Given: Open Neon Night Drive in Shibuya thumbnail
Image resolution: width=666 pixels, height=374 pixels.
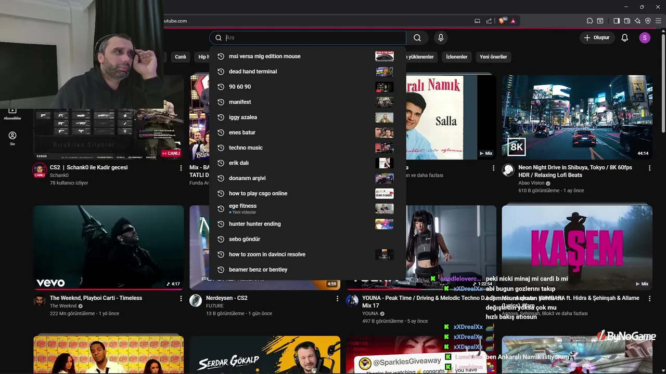Looking at the screenshot, I should click(577, 117).
